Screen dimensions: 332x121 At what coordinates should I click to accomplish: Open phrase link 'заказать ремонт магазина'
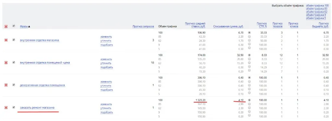pos(37,108)
